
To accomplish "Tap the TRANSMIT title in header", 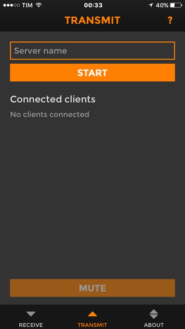I will click(x=92, y=20).
